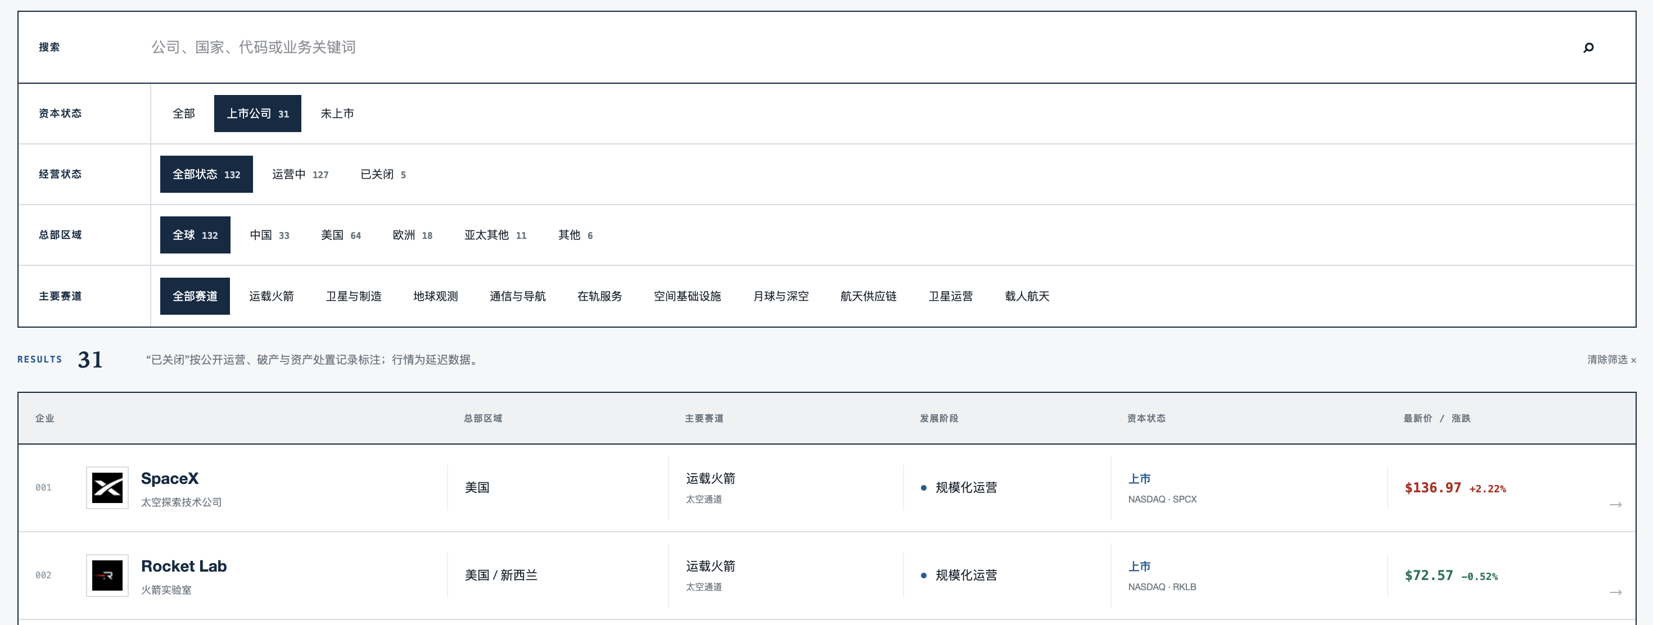Click the 清除筛选 × link
This screenshot has height=625, width=1653.
[x=1611, y=360]
